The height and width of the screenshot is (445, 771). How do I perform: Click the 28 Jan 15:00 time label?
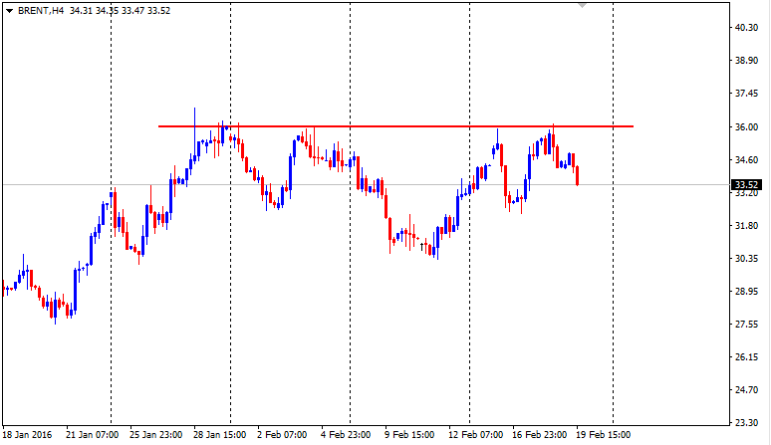(x=220, y=435)
